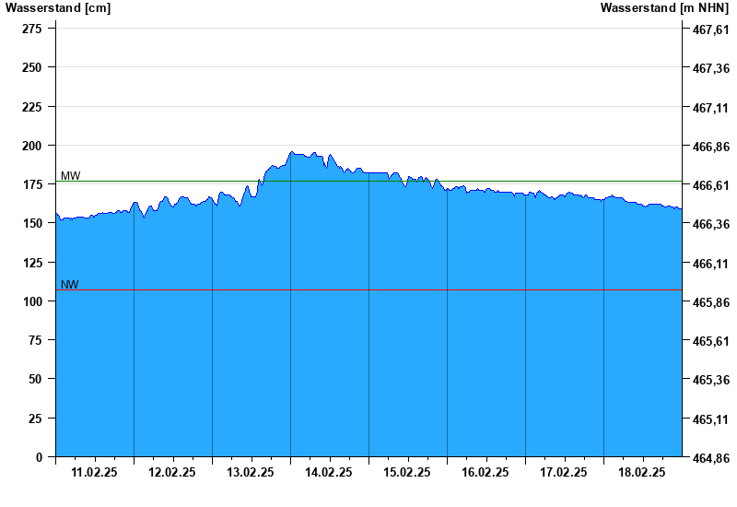The height and width of the screenshot is (507, 737).
Task: Click the 465,86 right axis value
Action: point(711,302)
